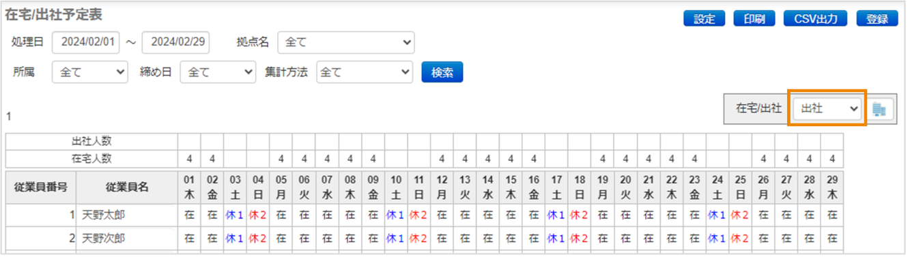Click 天野太郎's 在 cell on the 1st

point(189,215)
